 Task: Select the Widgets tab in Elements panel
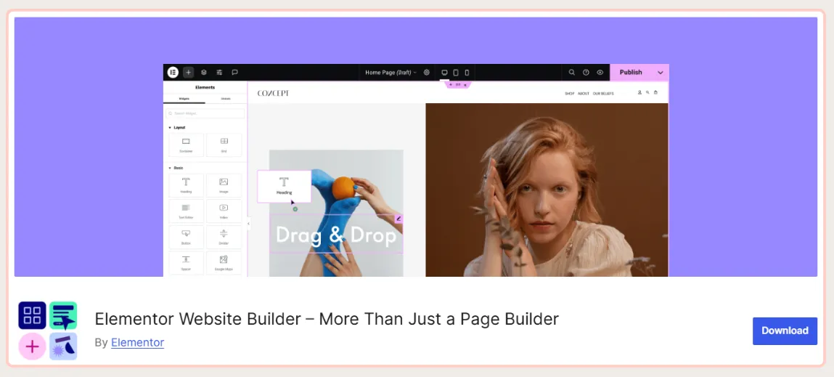click(184, 99)
